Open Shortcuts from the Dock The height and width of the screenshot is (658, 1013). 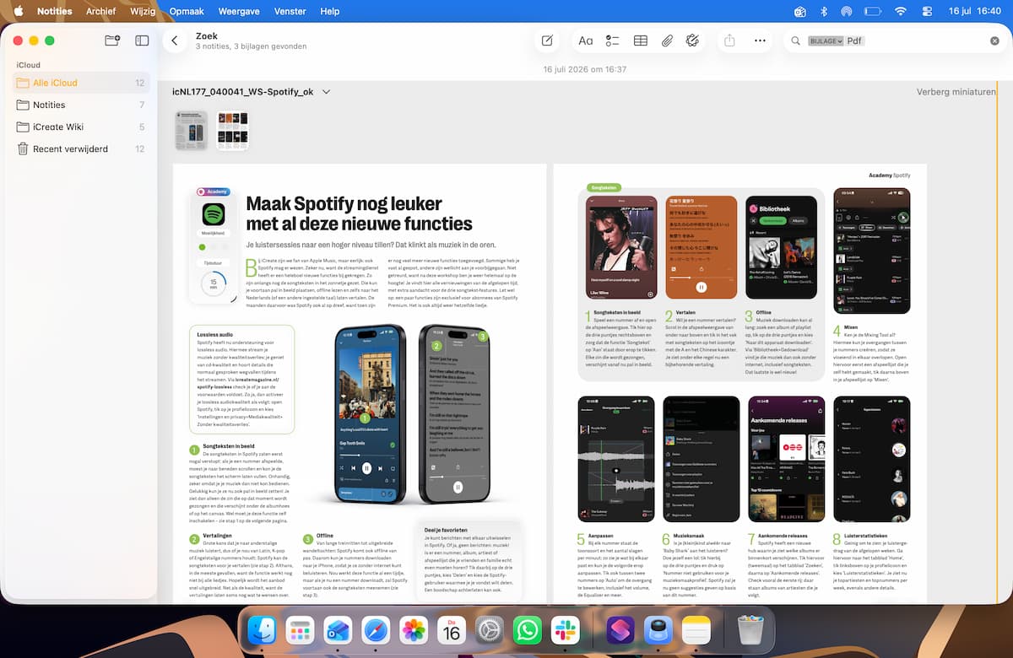pos(620,630)
